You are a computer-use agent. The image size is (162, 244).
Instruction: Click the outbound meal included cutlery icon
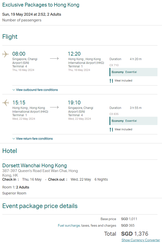(x=111, y=80)
